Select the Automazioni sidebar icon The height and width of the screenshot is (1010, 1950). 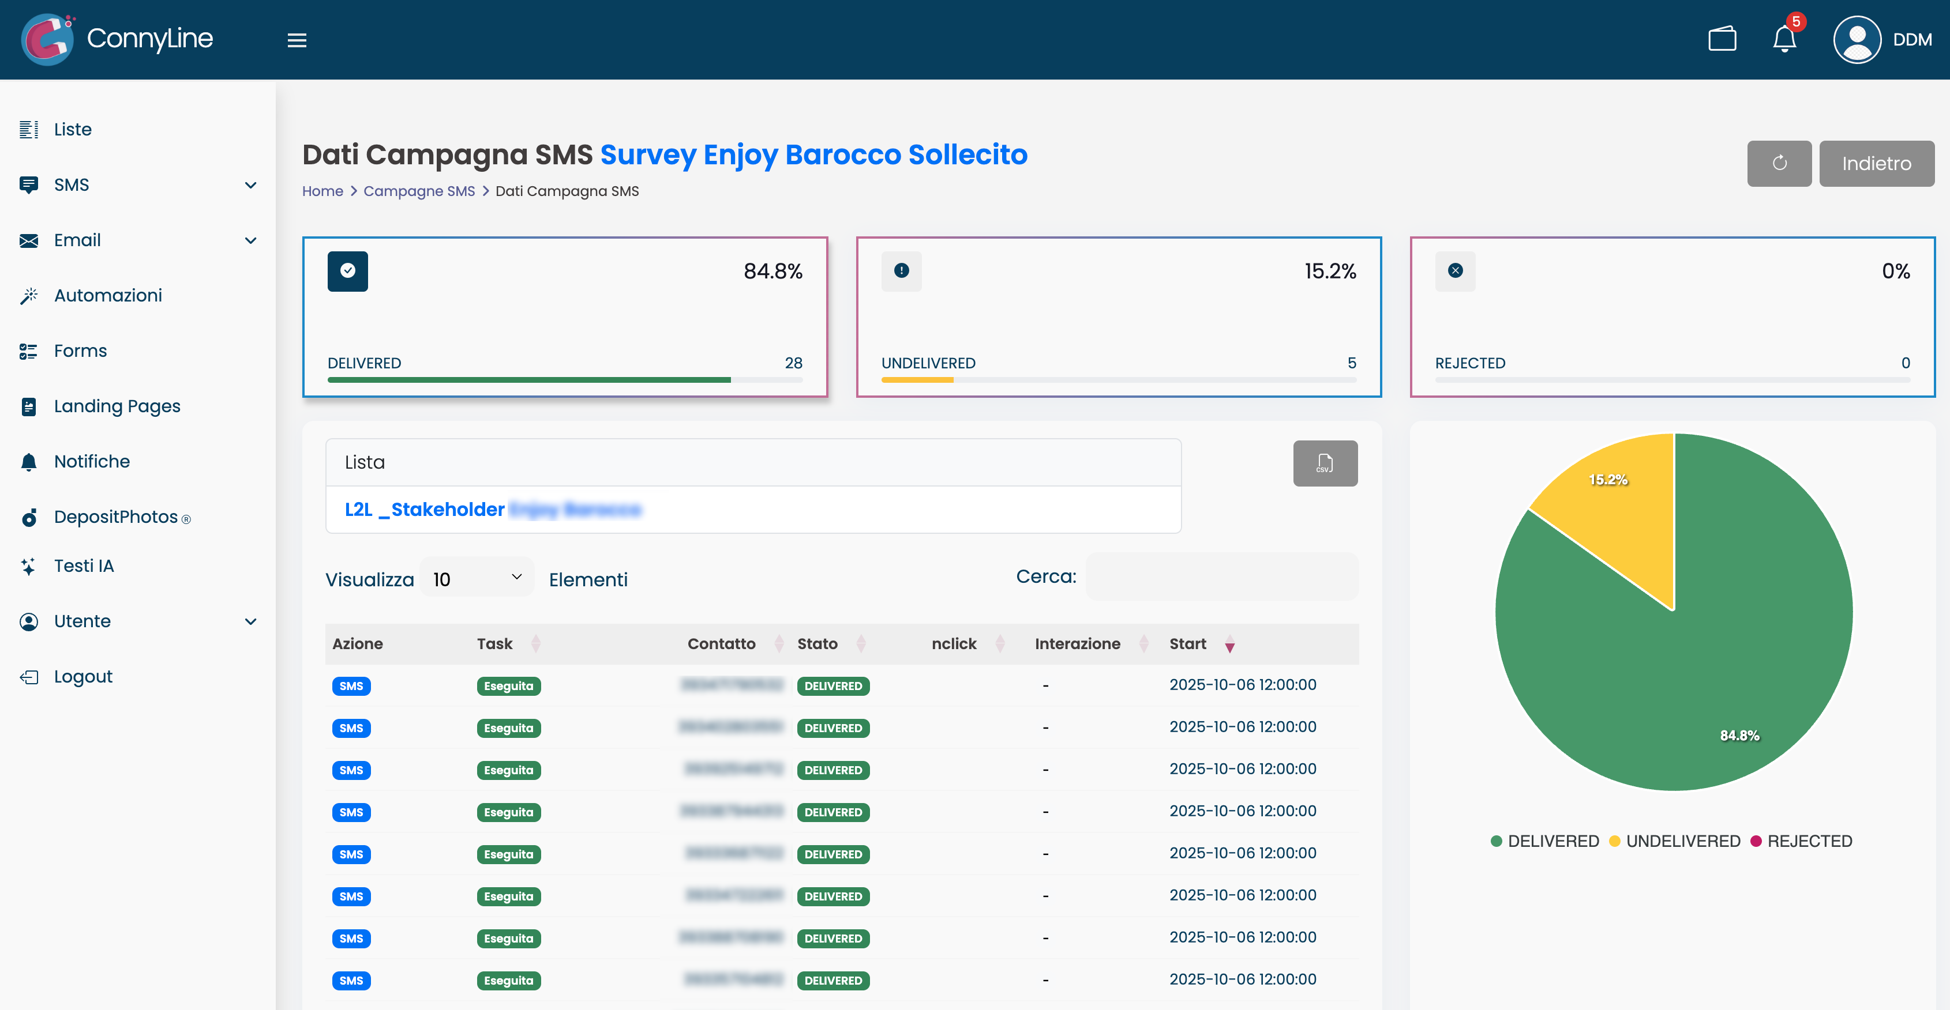point(29,295)
